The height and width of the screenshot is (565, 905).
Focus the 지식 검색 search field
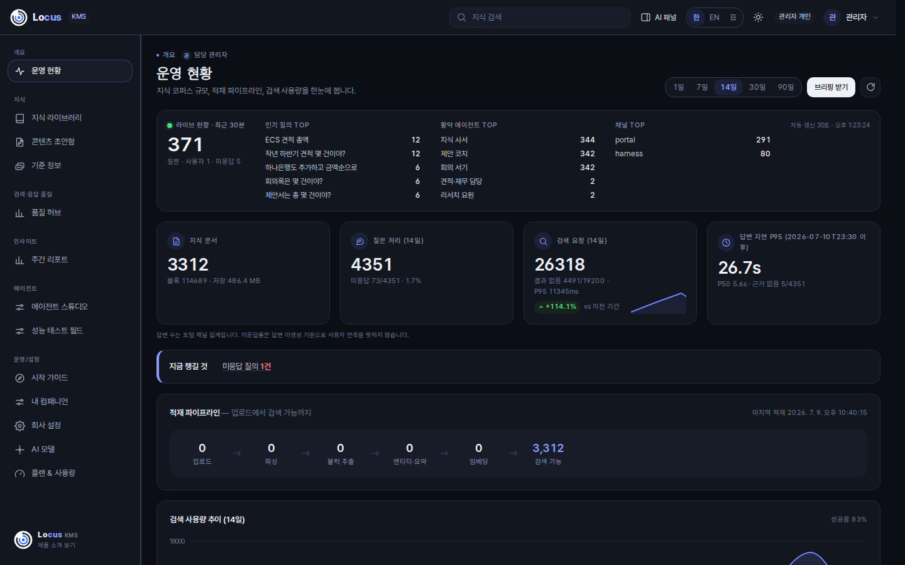click(x=540, y=18)
